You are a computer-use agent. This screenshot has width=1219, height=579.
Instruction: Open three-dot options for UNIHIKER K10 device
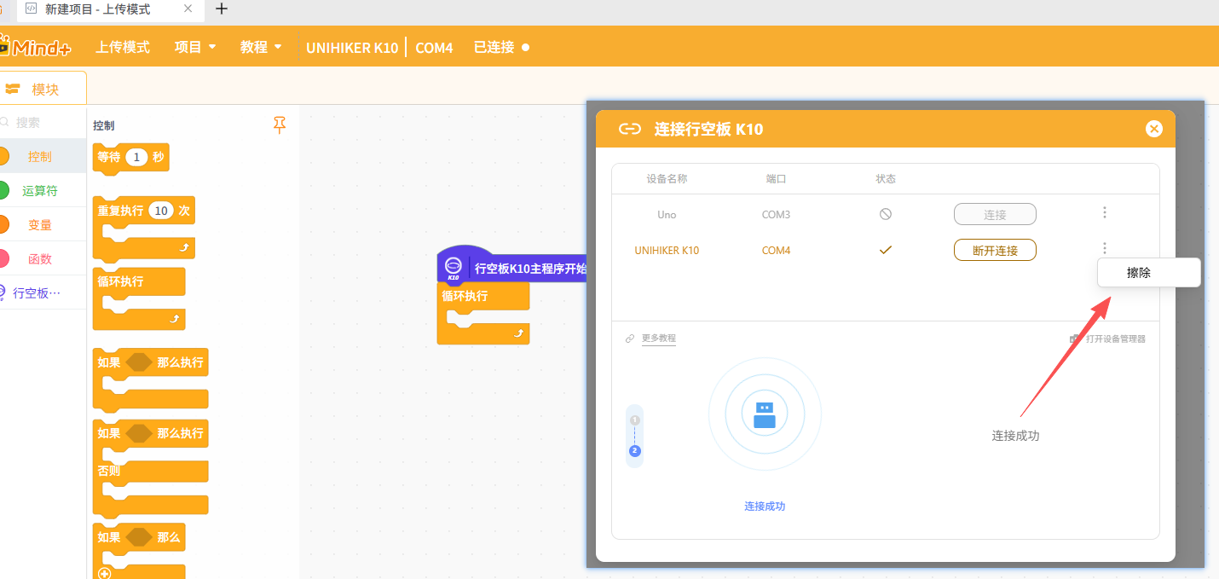pos(1104,249)
